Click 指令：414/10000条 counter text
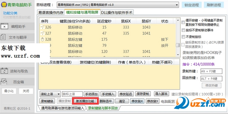 click(199, 64)
